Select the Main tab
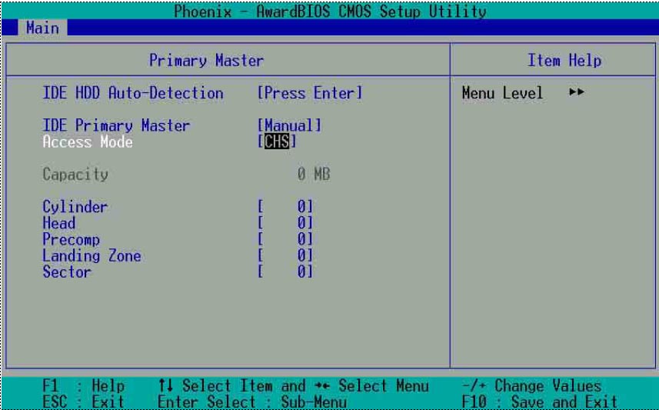This screenshot has width=659, height=410. [x=42, y=28]
